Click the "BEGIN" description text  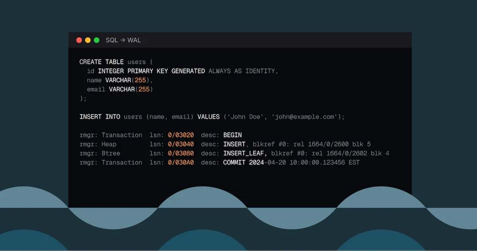[x=233, y=135]
